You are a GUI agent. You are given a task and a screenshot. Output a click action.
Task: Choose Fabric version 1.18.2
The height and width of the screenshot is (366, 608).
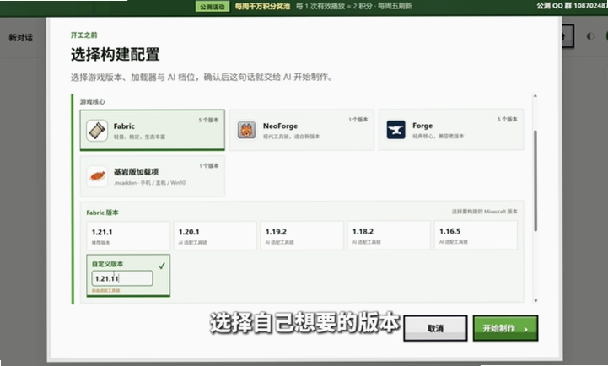click(389, 235)
